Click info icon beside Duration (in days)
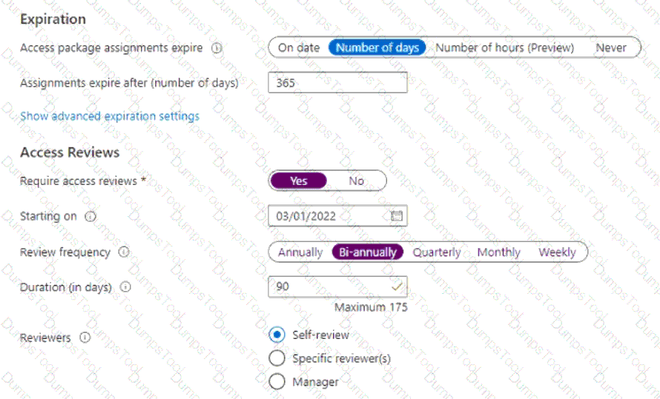 (125, 287)
